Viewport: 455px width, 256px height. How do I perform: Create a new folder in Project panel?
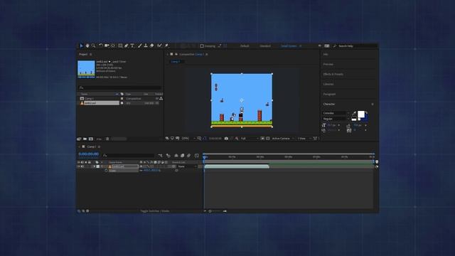(x=85, y=139)
